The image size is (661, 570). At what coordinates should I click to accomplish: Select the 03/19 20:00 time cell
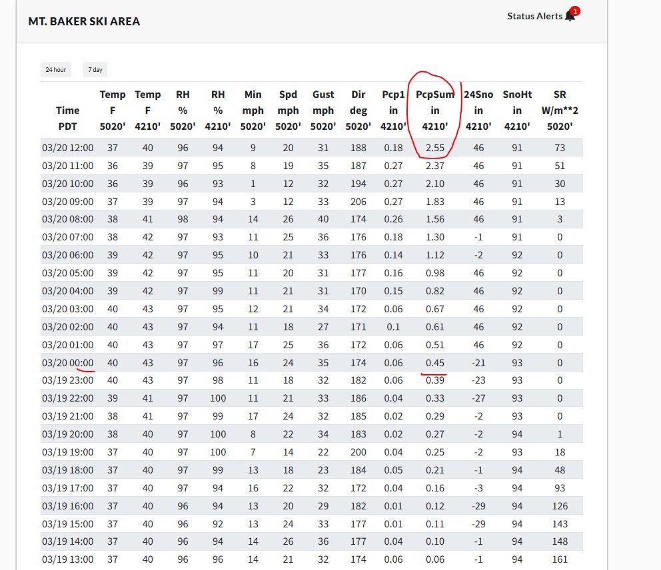tap(67, 434)
